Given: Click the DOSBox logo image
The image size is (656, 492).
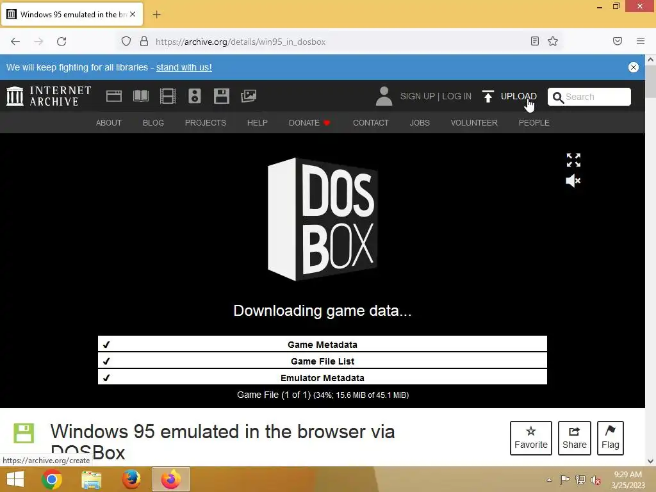Looking at the screenshot, I should pos(322,219).
